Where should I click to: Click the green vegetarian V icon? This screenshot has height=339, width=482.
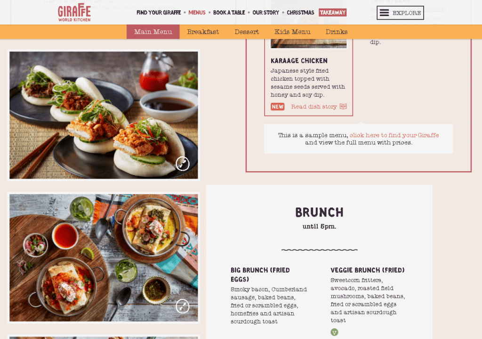point(335,332)
